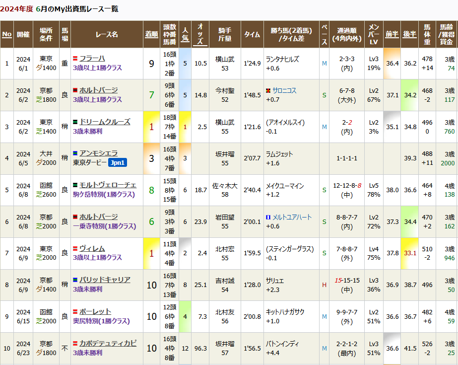The width and height of the screenshot is (458, 365).
Task: Click silk icon beside アンモシエラ
Action: [75, 153]
